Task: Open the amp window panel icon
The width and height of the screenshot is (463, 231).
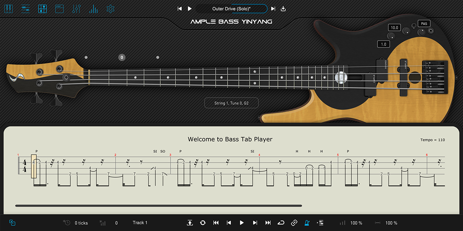Action: tap(59, 9)
